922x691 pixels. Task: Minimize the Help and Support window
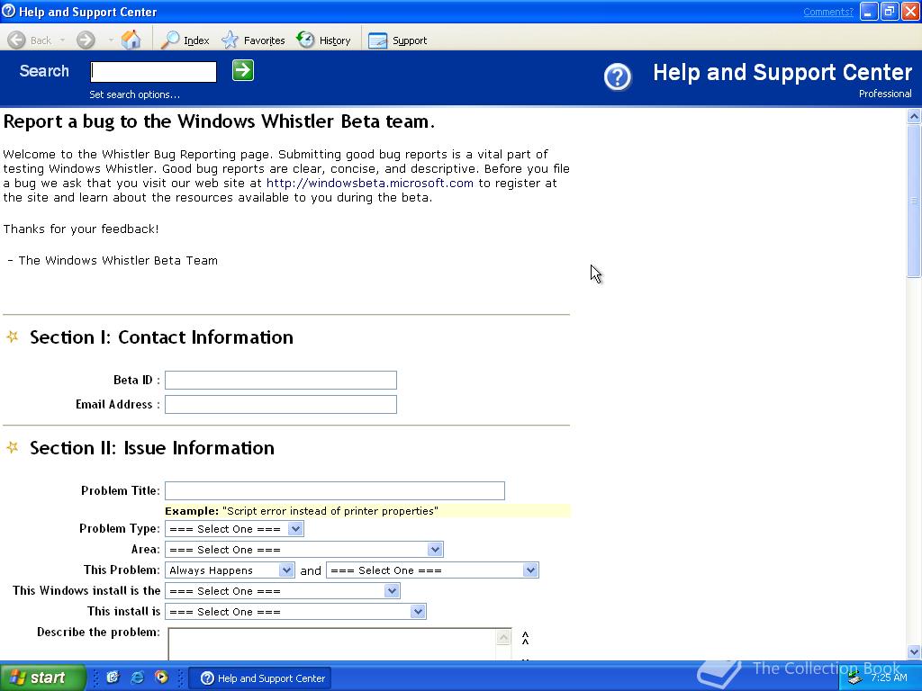pyautogui.click(x=869, y=11)
